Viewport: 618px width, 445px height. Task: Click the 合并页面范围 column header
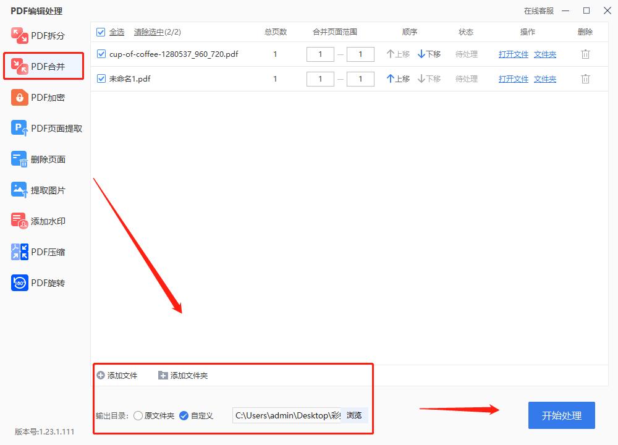tap(334, 32)
